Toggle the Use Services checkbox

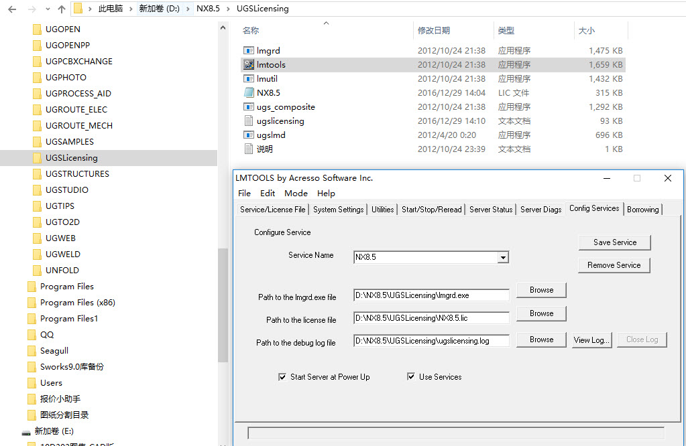click(x=411, y=376)
